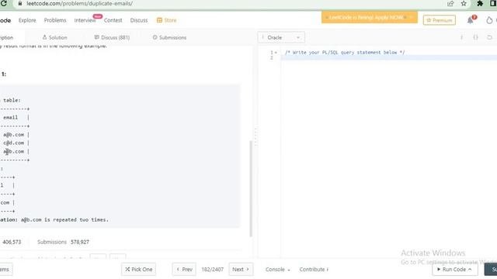Switch to the Discuss (881) tab
This screenshot has height=279, width=497.
[112, 37]
